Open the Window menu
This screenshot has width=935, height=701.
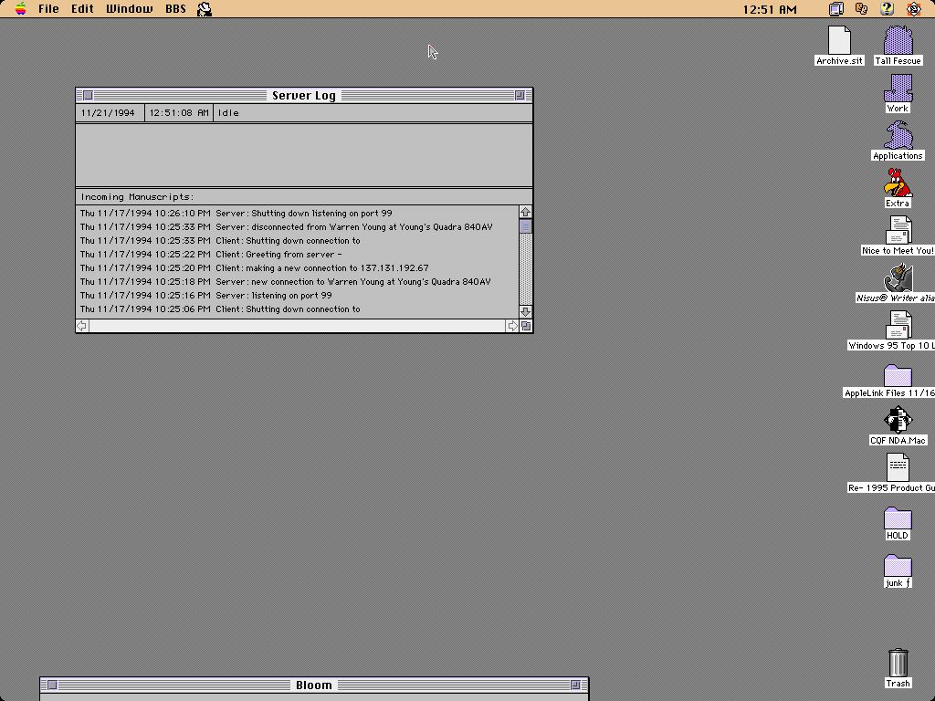tap(129, 9)
